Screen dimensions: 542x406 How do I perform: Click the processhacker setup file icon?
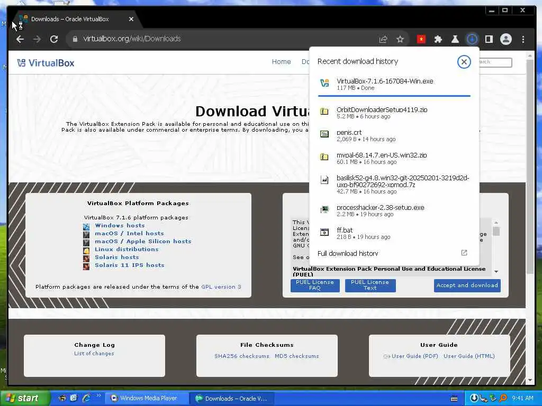point(324,209)
